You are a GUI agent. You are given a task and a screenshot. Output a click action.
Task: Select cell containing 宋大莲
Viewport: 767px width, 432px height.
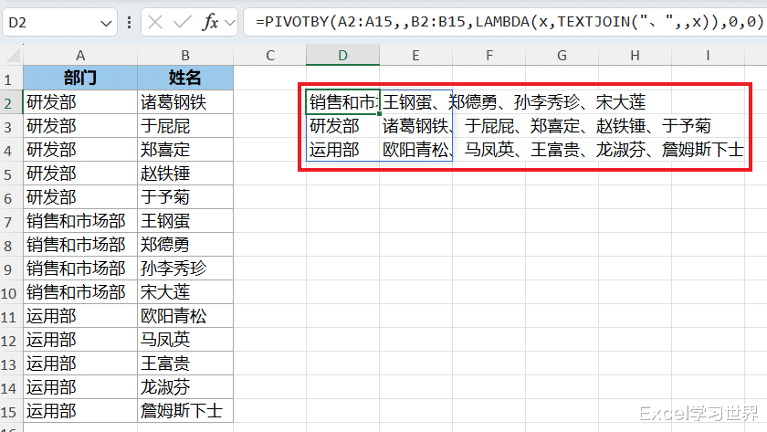pos(185,292)
